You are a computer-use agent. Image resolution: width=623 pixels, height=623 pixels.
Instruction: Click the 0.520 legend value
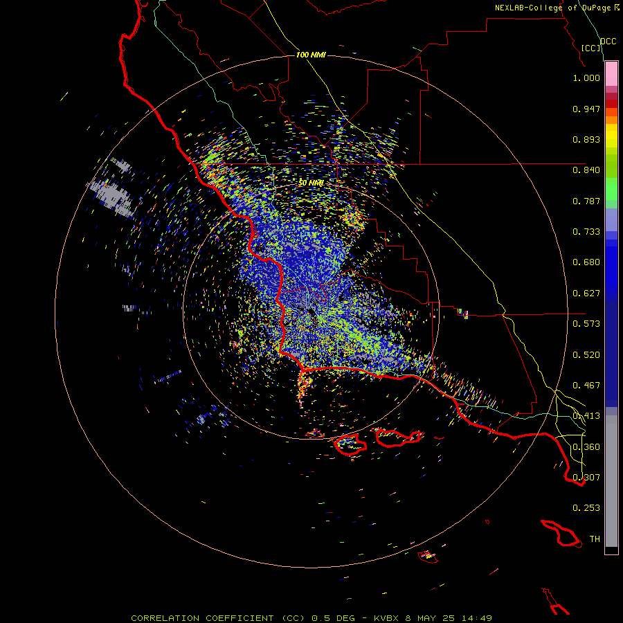click(x=586, y=355)
